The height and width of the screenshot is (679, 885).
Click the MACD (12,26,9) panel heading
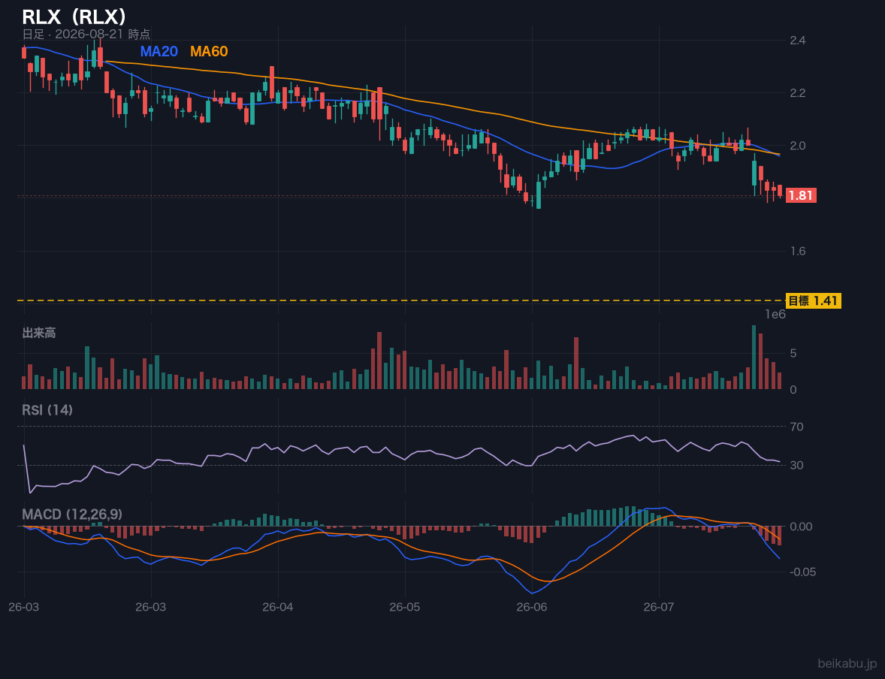[x=72, y=515]
